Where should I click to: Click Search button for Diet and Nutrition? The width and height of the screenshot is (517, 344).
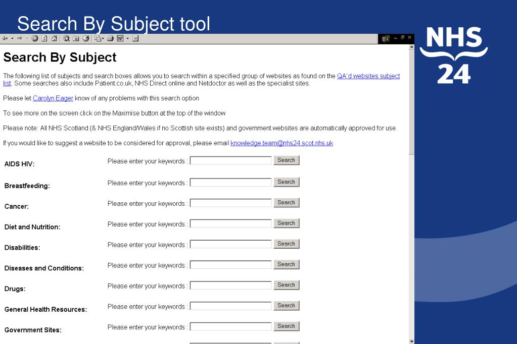(286, 223)
